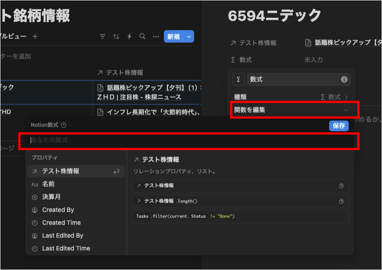Copy the テスト株情報 example with clipboard icon
Screen dimensions: 382x270
click(x=341, y=186)
